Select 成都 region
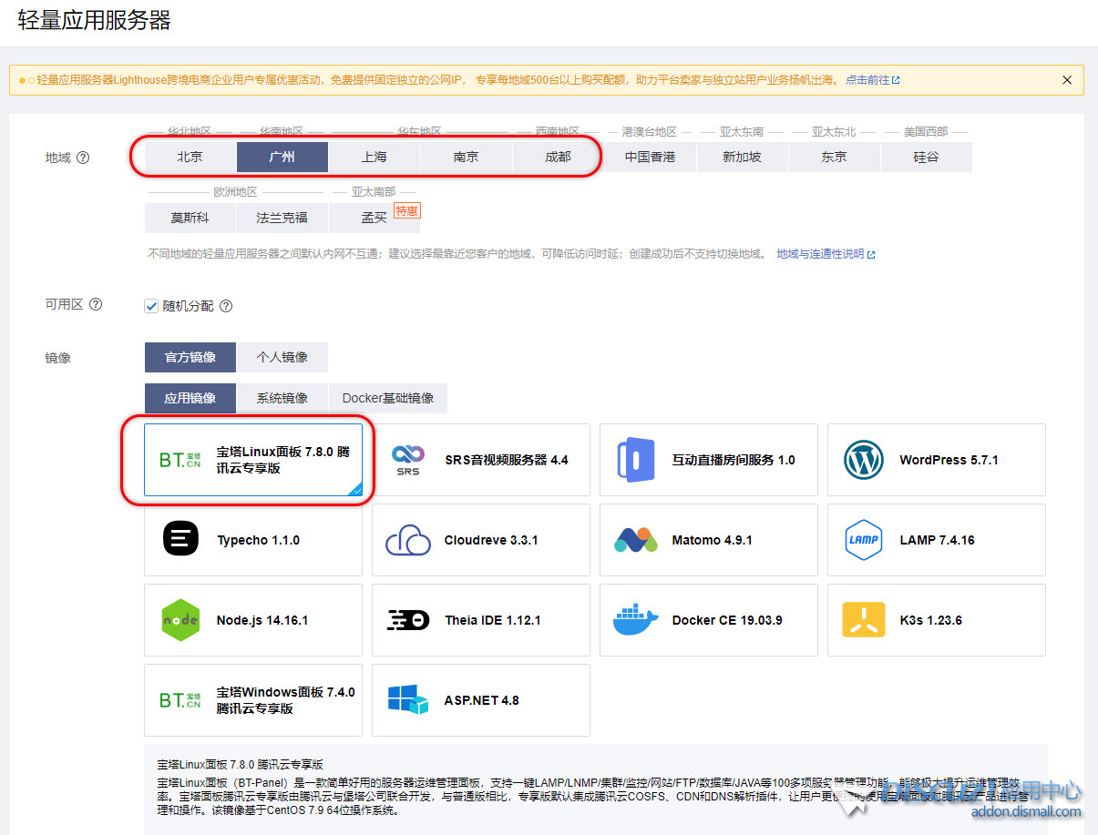The width and height of the screenshot is (1098, 835). coord(558,157)
